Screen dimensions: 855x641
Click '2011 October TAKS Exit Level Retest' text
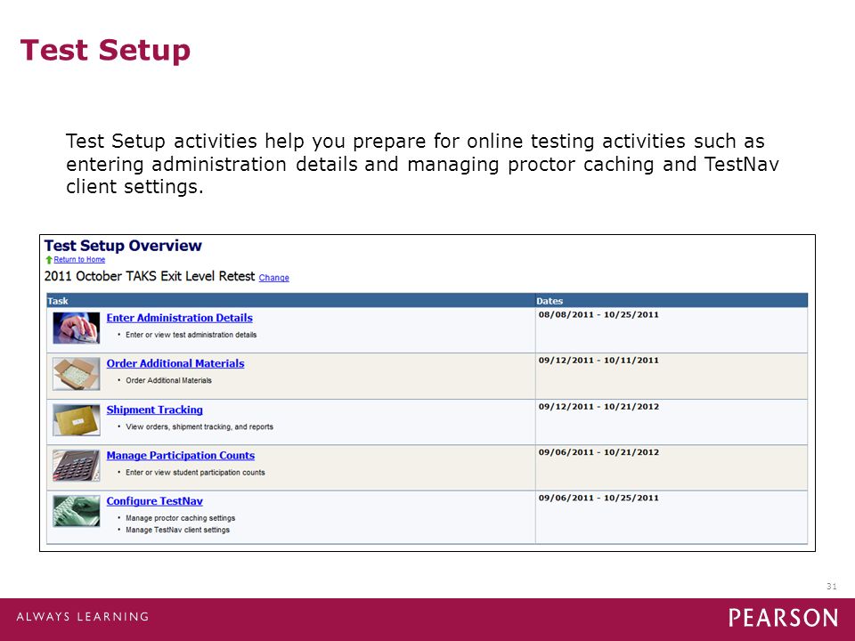150,276
